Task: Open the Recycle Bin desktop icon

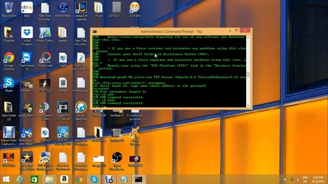Action: 9,10
